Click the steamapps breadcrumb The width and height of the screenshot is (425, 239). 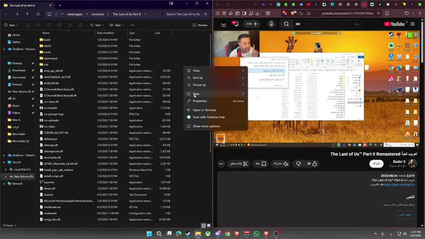[75, 14]
